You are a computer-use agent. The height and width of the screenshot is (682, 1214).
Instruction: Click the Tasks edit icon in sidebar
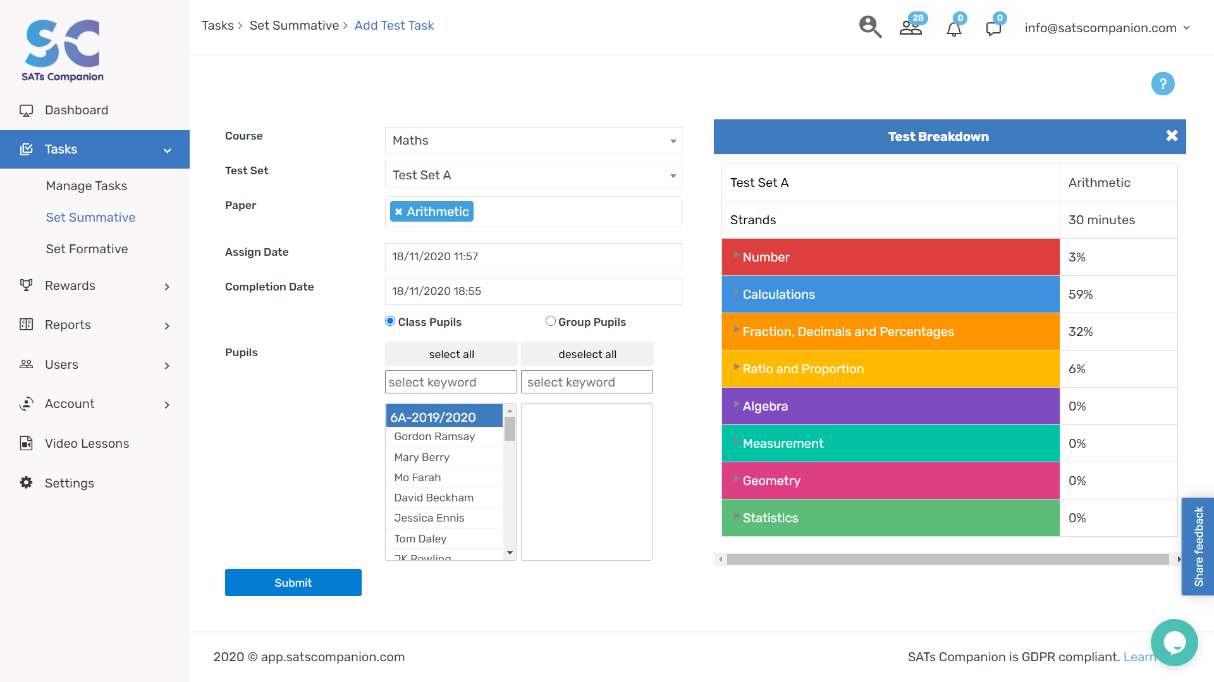click(x=26, y=149)
